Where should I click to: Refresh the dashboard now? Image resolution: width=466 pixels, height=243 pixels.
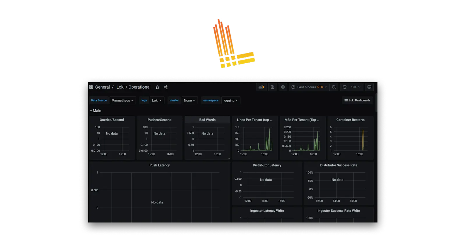pyautogui.click(x=345, y=87)
